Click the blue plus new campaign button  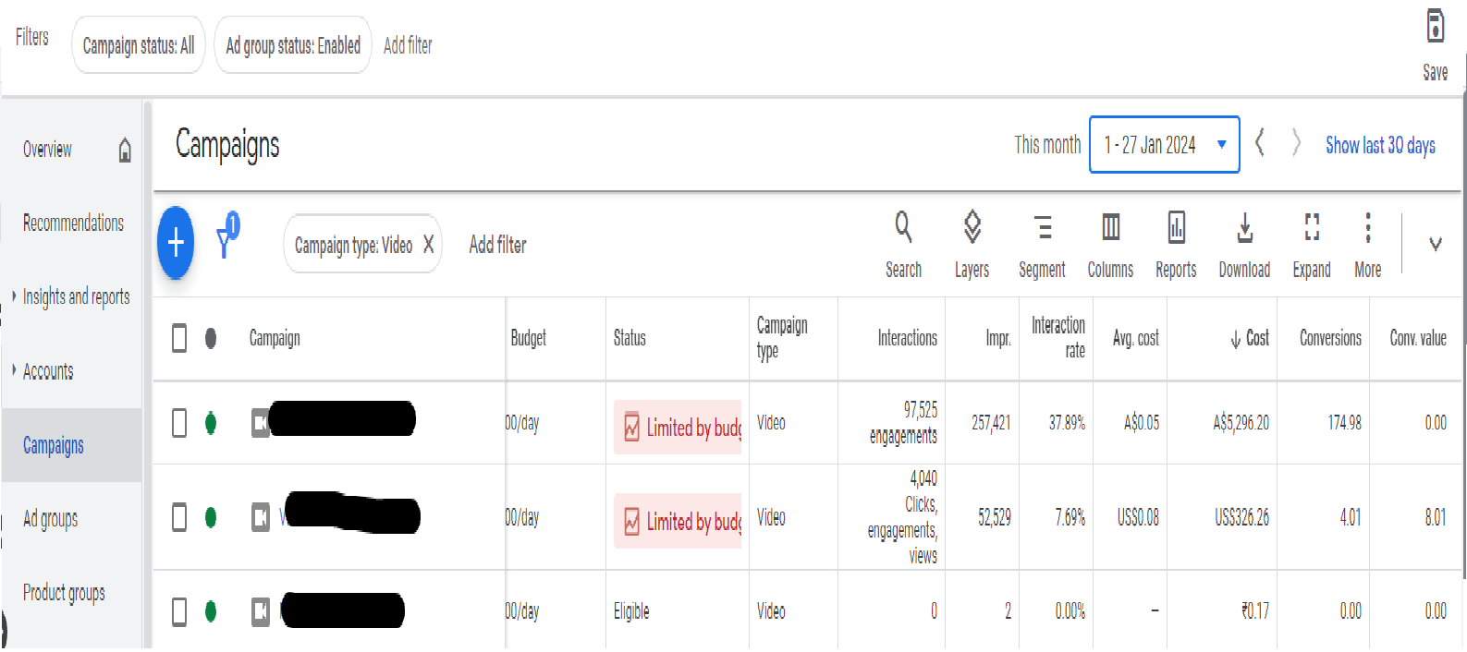176,243
